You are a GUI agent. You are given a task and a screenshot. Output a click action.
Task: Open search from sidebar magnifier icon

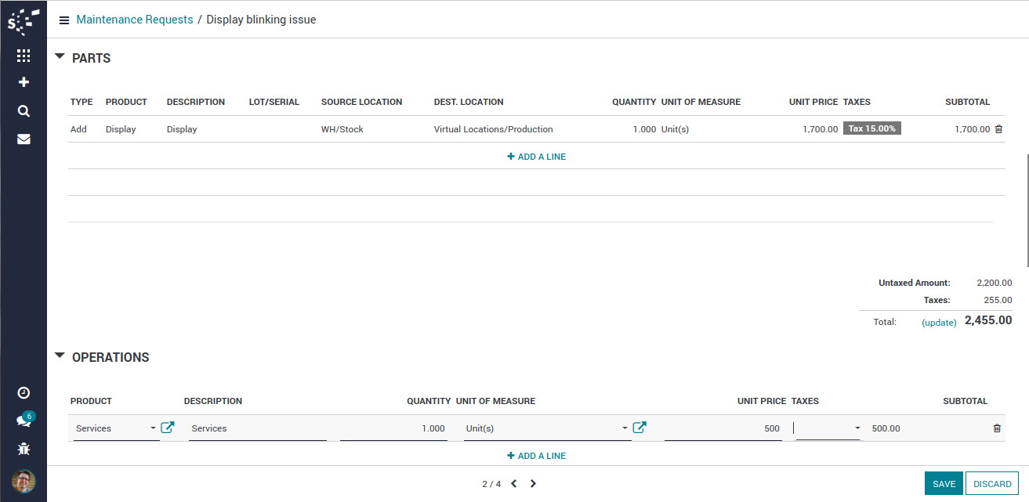[x=24, y=110]
